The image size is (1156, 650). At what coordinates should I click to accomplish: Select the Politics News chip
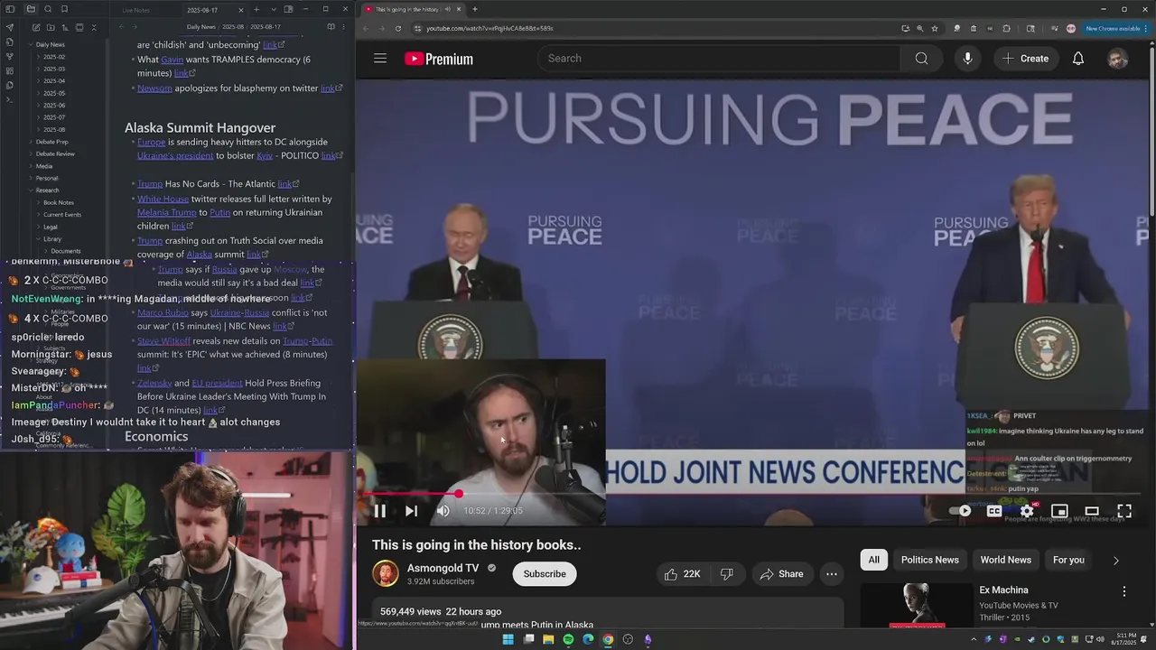(x=930, y=560)
